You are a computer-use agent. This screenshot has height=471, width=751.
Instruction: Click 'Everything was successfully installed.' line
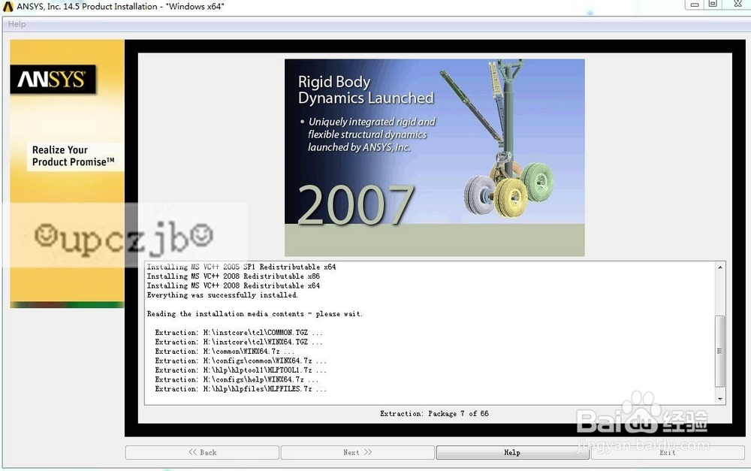(x=222, y=295)
